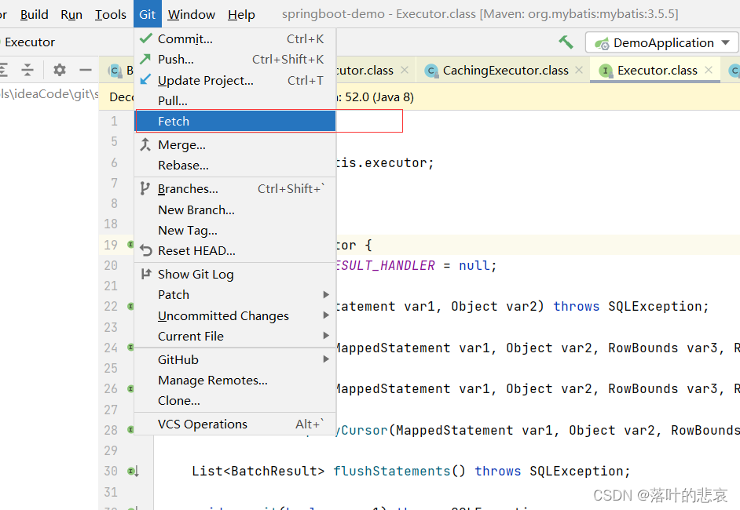Close the CachingExecutor.class tab
The height and width of the screenshot is (510, 740).
[x=579, y=70]
